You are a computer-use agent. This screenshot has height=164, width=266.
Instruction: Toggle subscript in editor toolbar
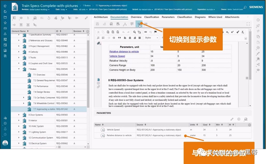227,32
